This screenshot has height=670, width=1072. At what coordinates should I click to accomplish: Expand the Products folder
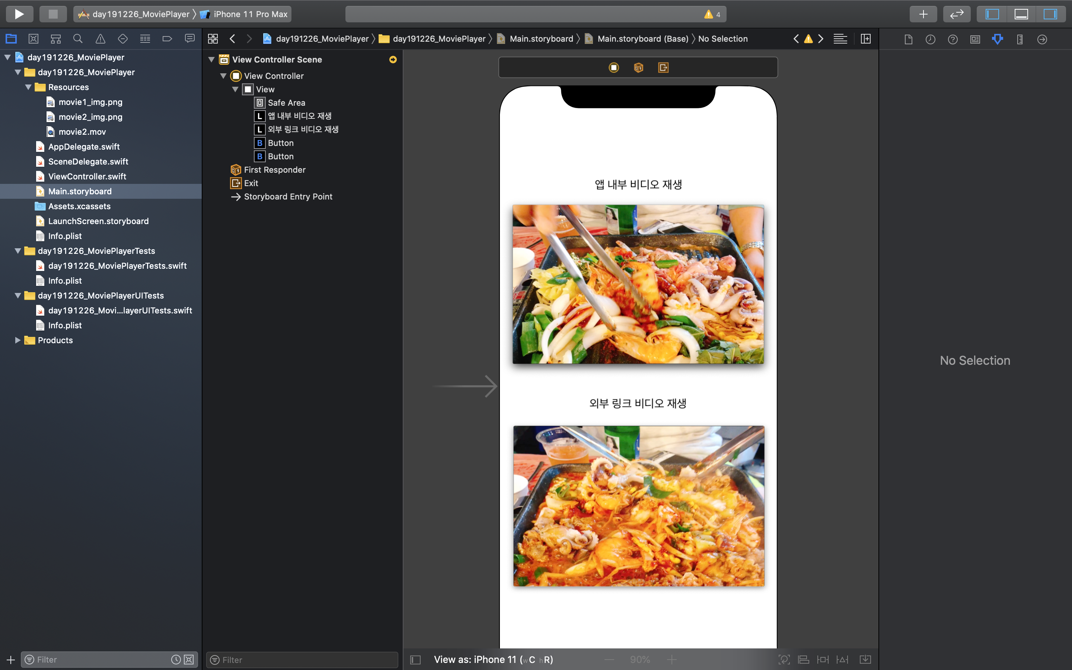coord(18,340)
